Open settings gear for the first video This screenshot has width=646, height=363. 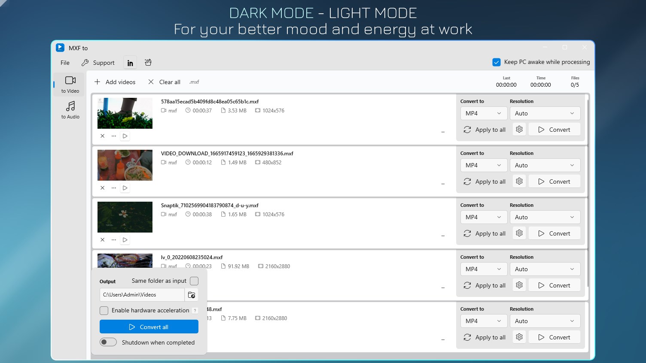tap(519, 130)
